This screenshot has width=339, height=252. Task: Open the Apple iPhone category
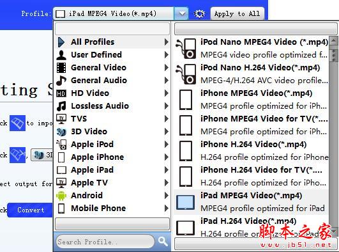[x=112, y=157]
